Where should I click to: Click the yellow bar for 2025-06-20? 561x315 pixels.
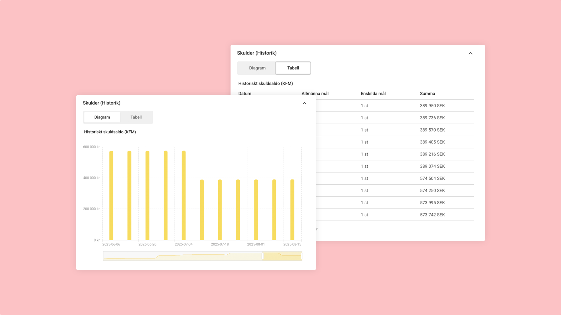point(148,195)
